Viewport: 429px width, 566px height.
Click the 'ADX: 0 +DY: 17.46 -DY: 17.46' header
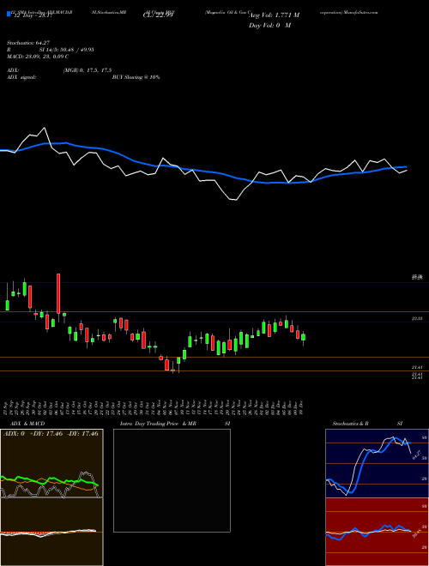coord(51,434)
